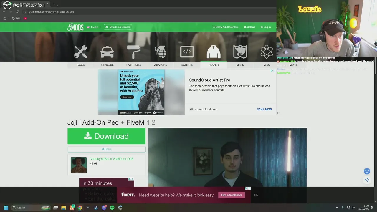The image size is (377, 212).
Task: Select the SCRIPTS menu tab
Action: coord(187,65)
